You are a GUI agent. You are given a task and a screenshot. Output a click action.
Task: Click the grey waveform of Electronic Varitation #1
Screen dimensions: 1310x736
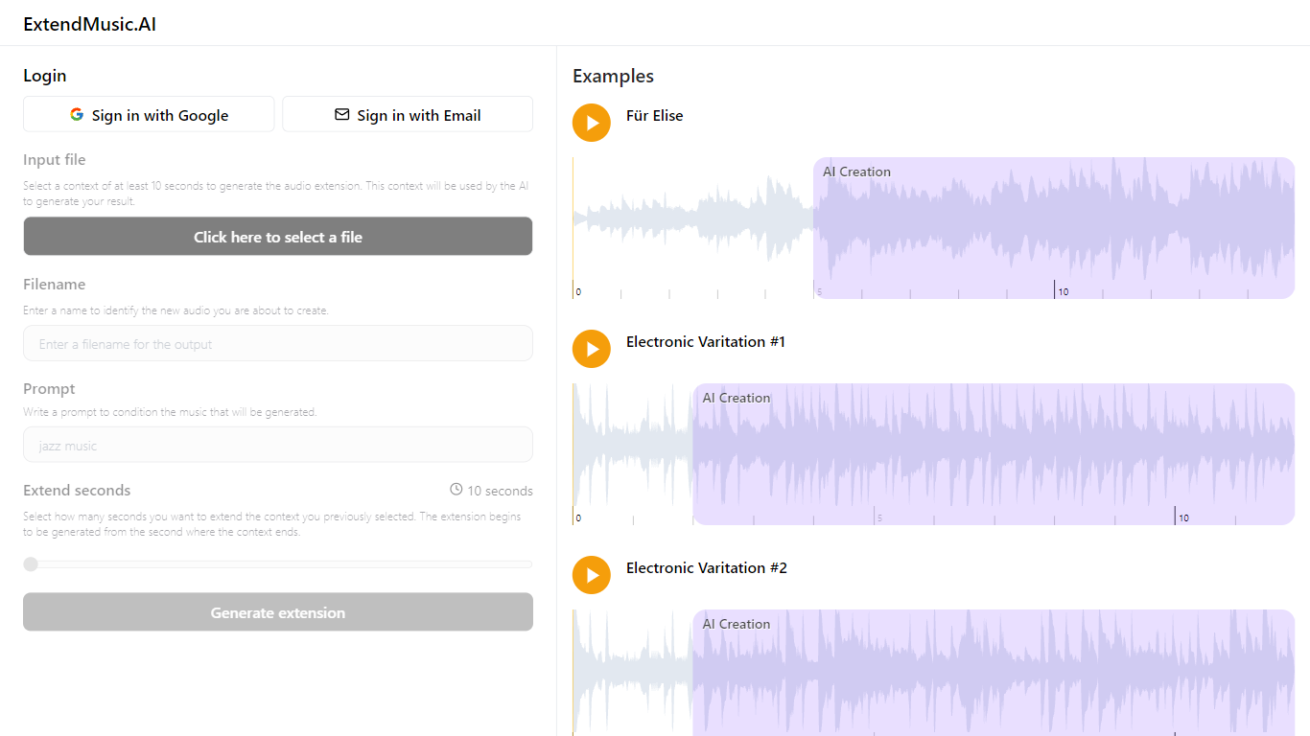(633, 445)
